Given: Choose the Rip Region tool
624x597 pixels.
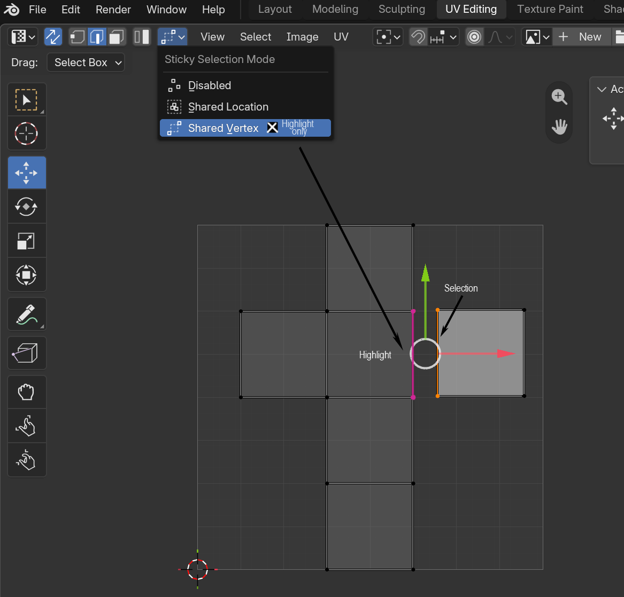Looking at the screenshot, I should tap(27, 353).
